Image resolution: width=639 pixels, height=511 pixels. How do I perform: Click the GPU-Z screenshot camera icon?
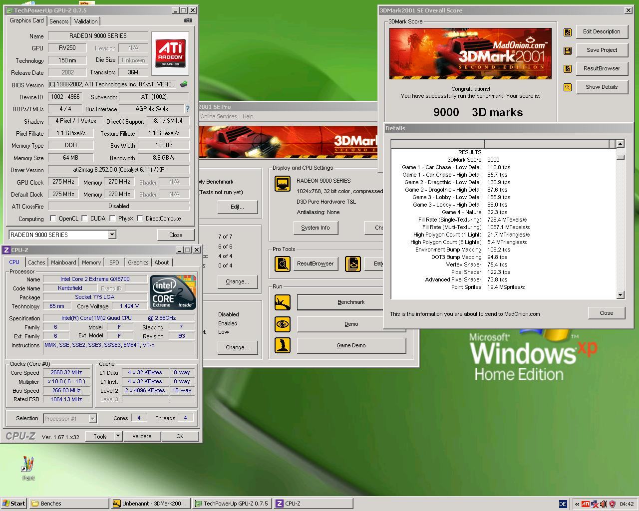point(188,20)
